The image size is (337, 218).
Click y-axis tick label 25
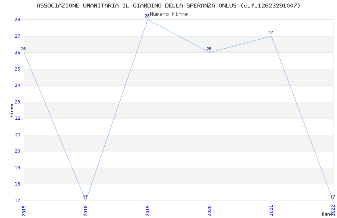coord(17,69)
